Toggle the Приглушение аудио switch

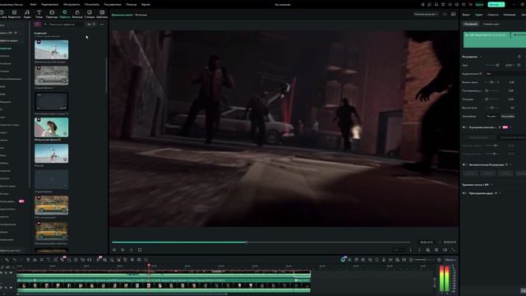(x=464, y=193)
